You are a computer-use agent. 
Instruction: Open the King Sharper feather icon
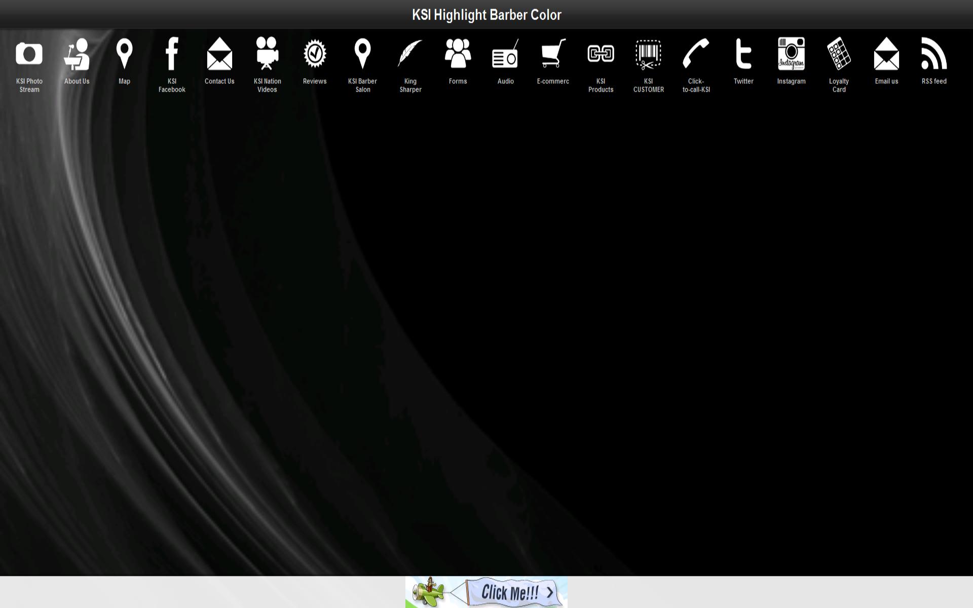[x=410, y=54]
